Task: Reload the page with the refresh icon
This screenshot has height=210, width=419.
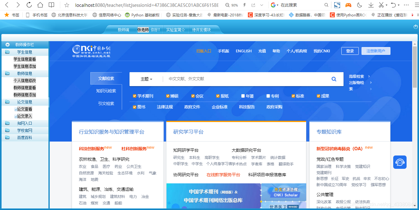Action: 29,5
